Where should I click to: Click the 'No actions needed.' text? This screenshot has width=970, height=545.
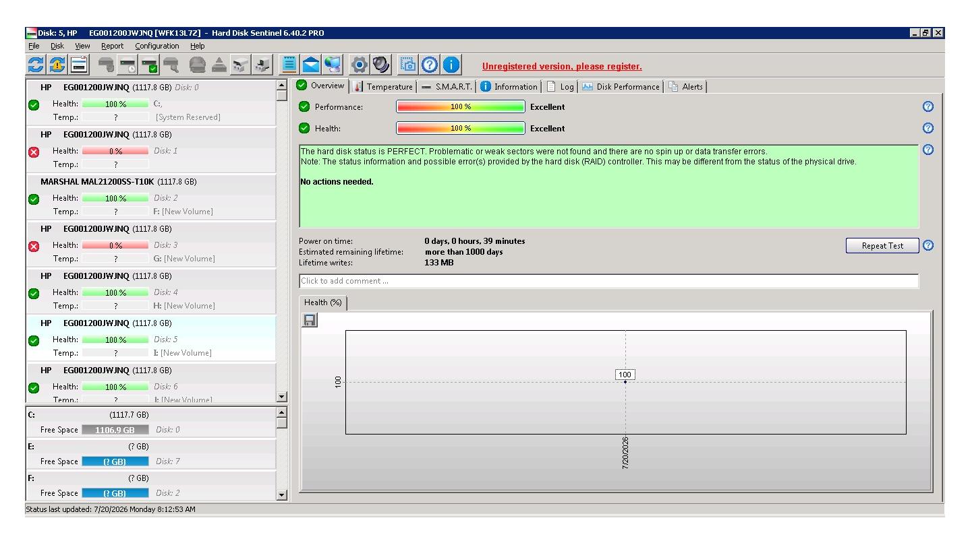point(337,182)
